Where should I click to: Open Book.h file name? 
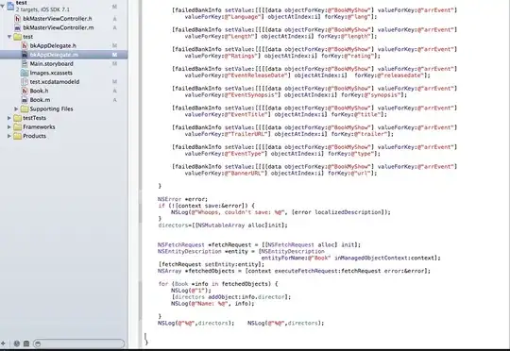pyautogui.click(x=39, y=91)
